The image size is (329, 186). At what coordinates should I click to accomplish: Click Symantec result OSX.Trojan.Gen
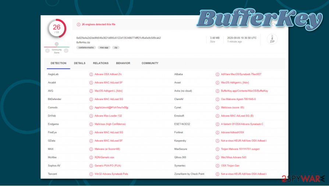pyautogui.click(x=230, y=166)
